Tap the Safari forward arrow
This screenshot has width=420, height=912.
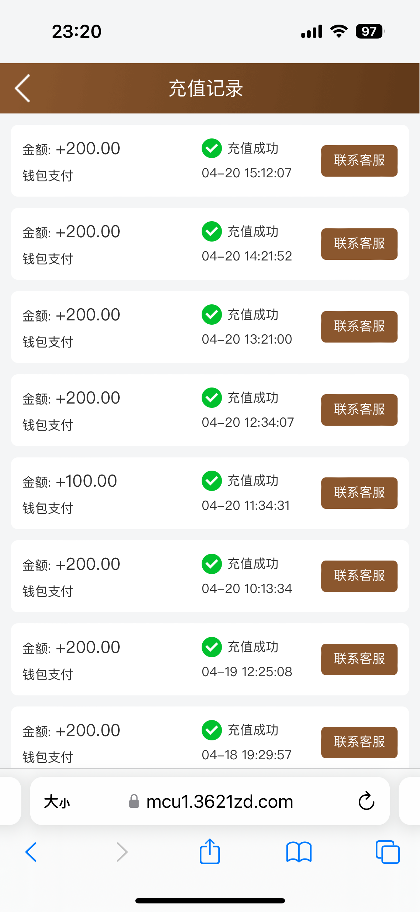point(122,852)
